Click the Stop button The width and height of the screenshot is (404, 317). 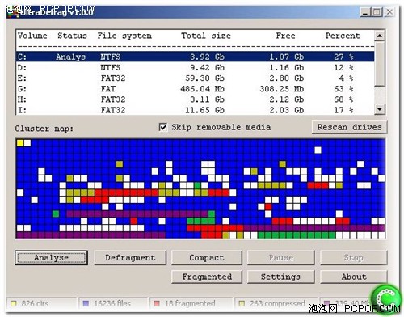coord(353,258)
